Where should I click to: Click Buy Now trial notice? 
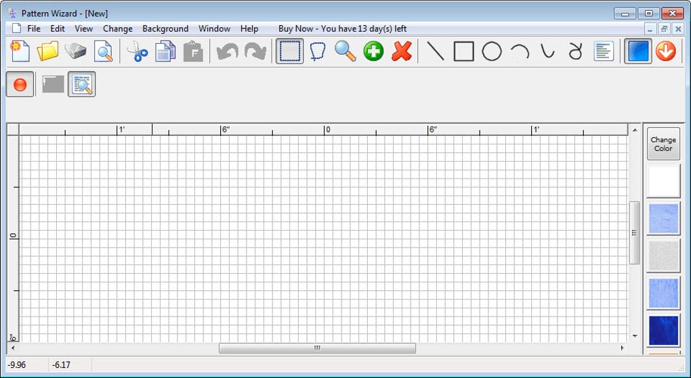click(x=342, y=28)
